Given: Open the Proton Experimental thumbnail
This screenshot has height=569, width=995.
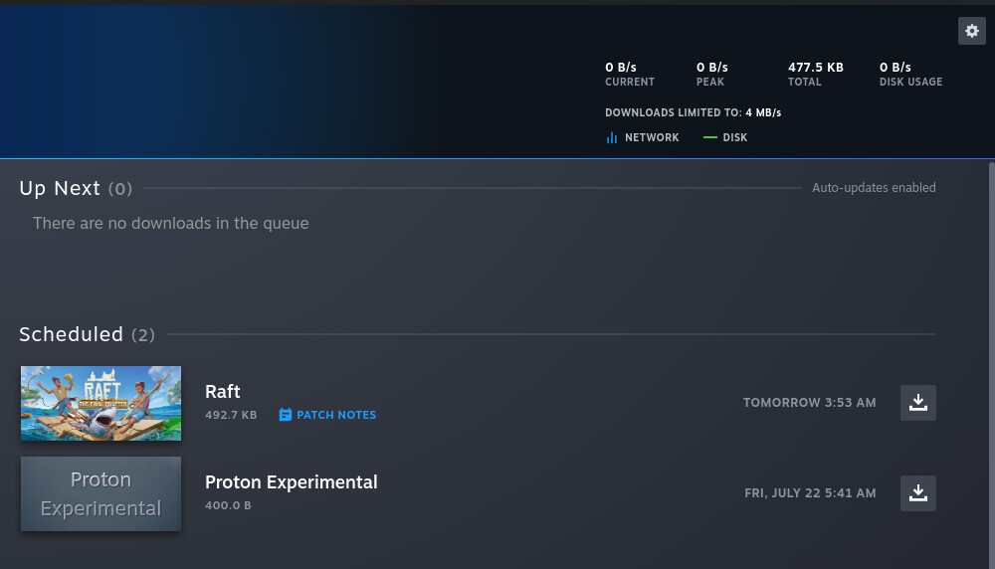Looking at the screenshot, I should [x=100, y=493].
